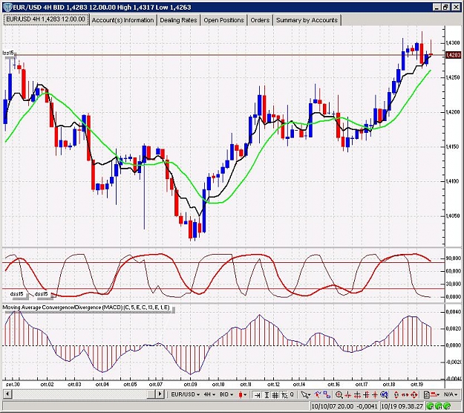464x413 pixels.
Task: Click the 90,000 oscillator level label
Action: tap(454, 258)
